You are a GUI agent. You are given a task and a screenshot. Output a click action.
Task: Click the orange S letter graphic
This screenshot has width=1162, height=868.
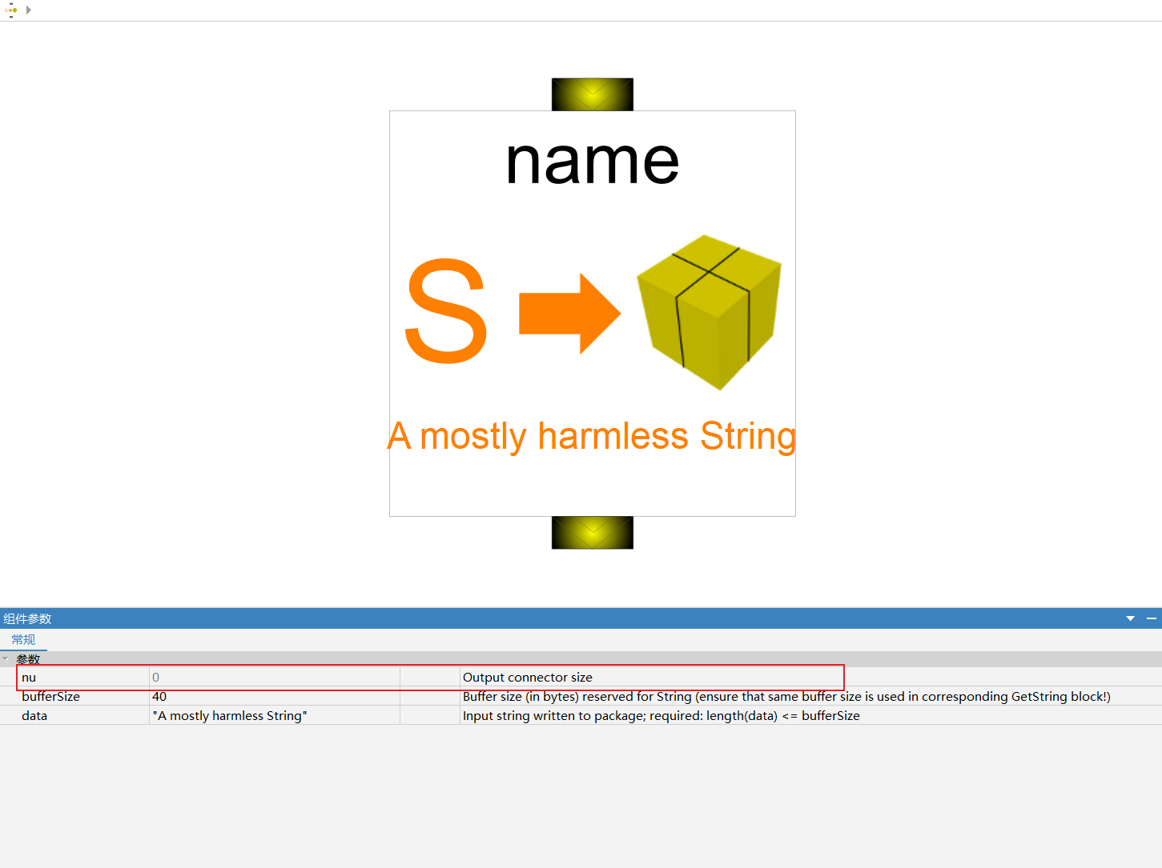(446, 310)
